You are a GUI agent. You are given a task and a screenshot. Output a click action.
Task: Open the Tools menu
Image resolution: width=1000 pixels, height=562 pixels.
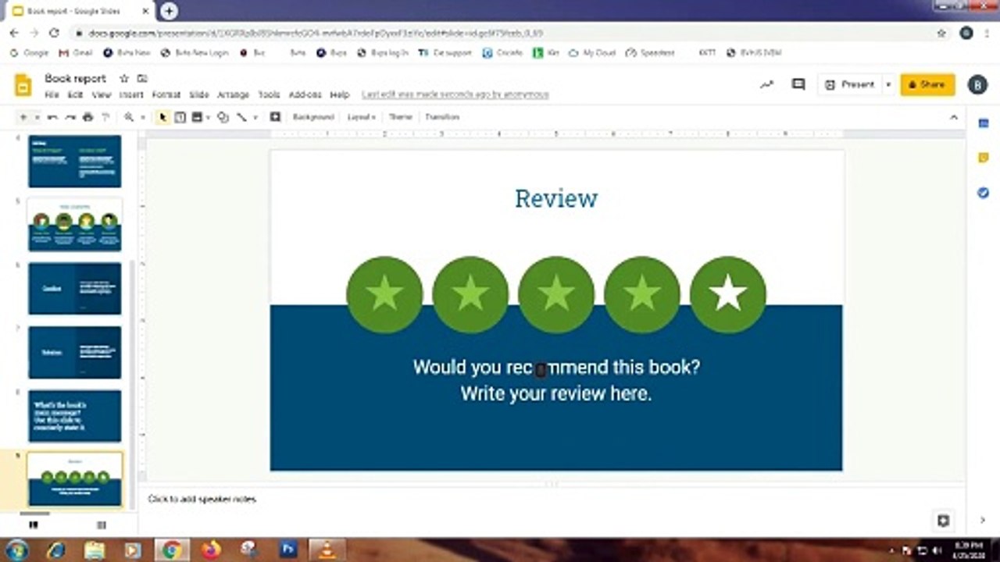[x=269, y=94]
